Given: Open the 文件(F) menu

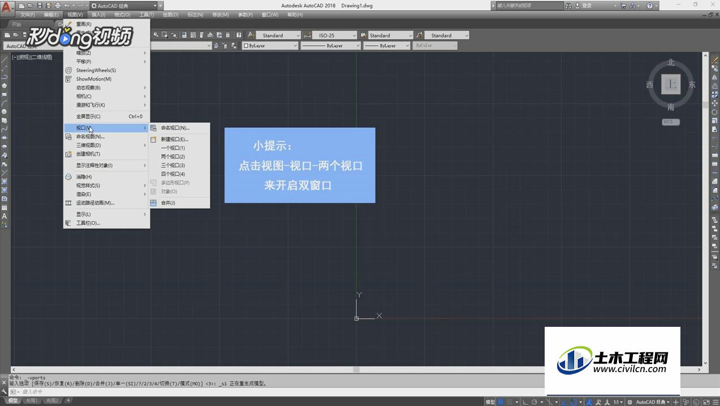Looking at the screenshot, I should [x=27, y=15].
